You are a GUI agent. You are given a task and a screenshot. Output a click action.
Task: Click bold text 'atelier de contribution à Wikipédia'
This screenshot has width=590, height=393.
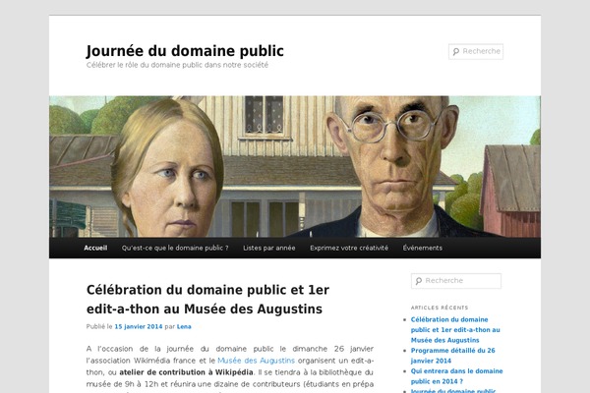point(186,372)
